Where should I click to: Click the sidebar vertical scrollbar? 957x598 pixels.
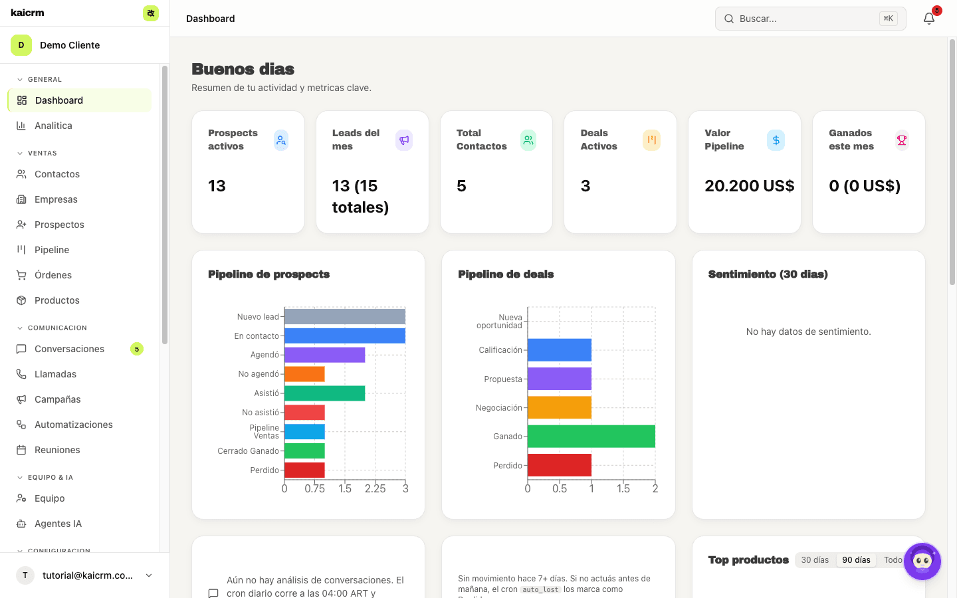165,205
